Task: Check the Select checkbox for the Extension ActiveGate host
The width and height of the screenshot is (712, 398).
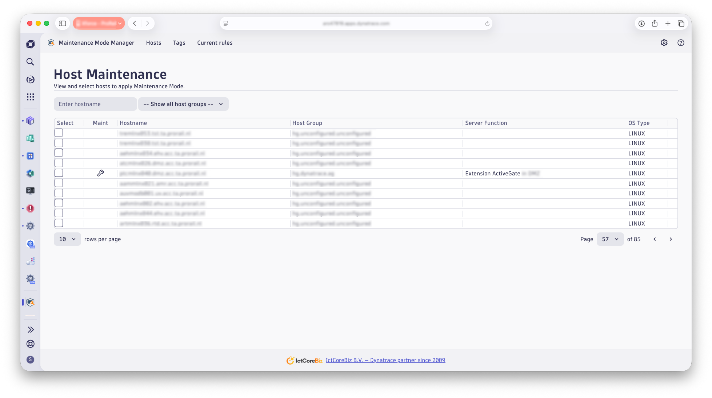Action: [x=59, y=172]
